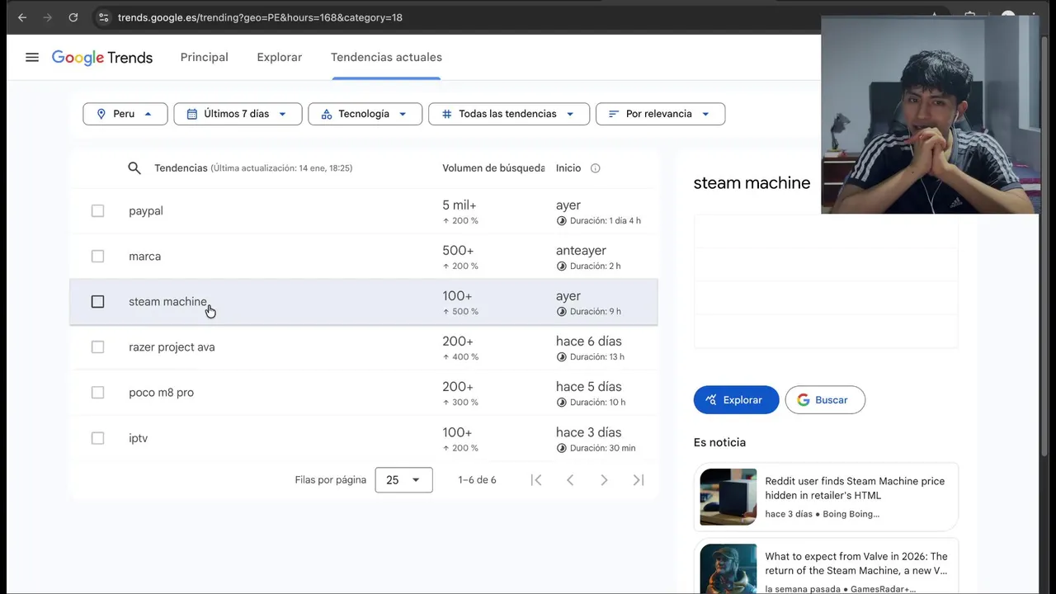This screenshot has width=1056, height=594.
Task: Tick the poco m8 pro checkbox
Action: coord(97,393)
